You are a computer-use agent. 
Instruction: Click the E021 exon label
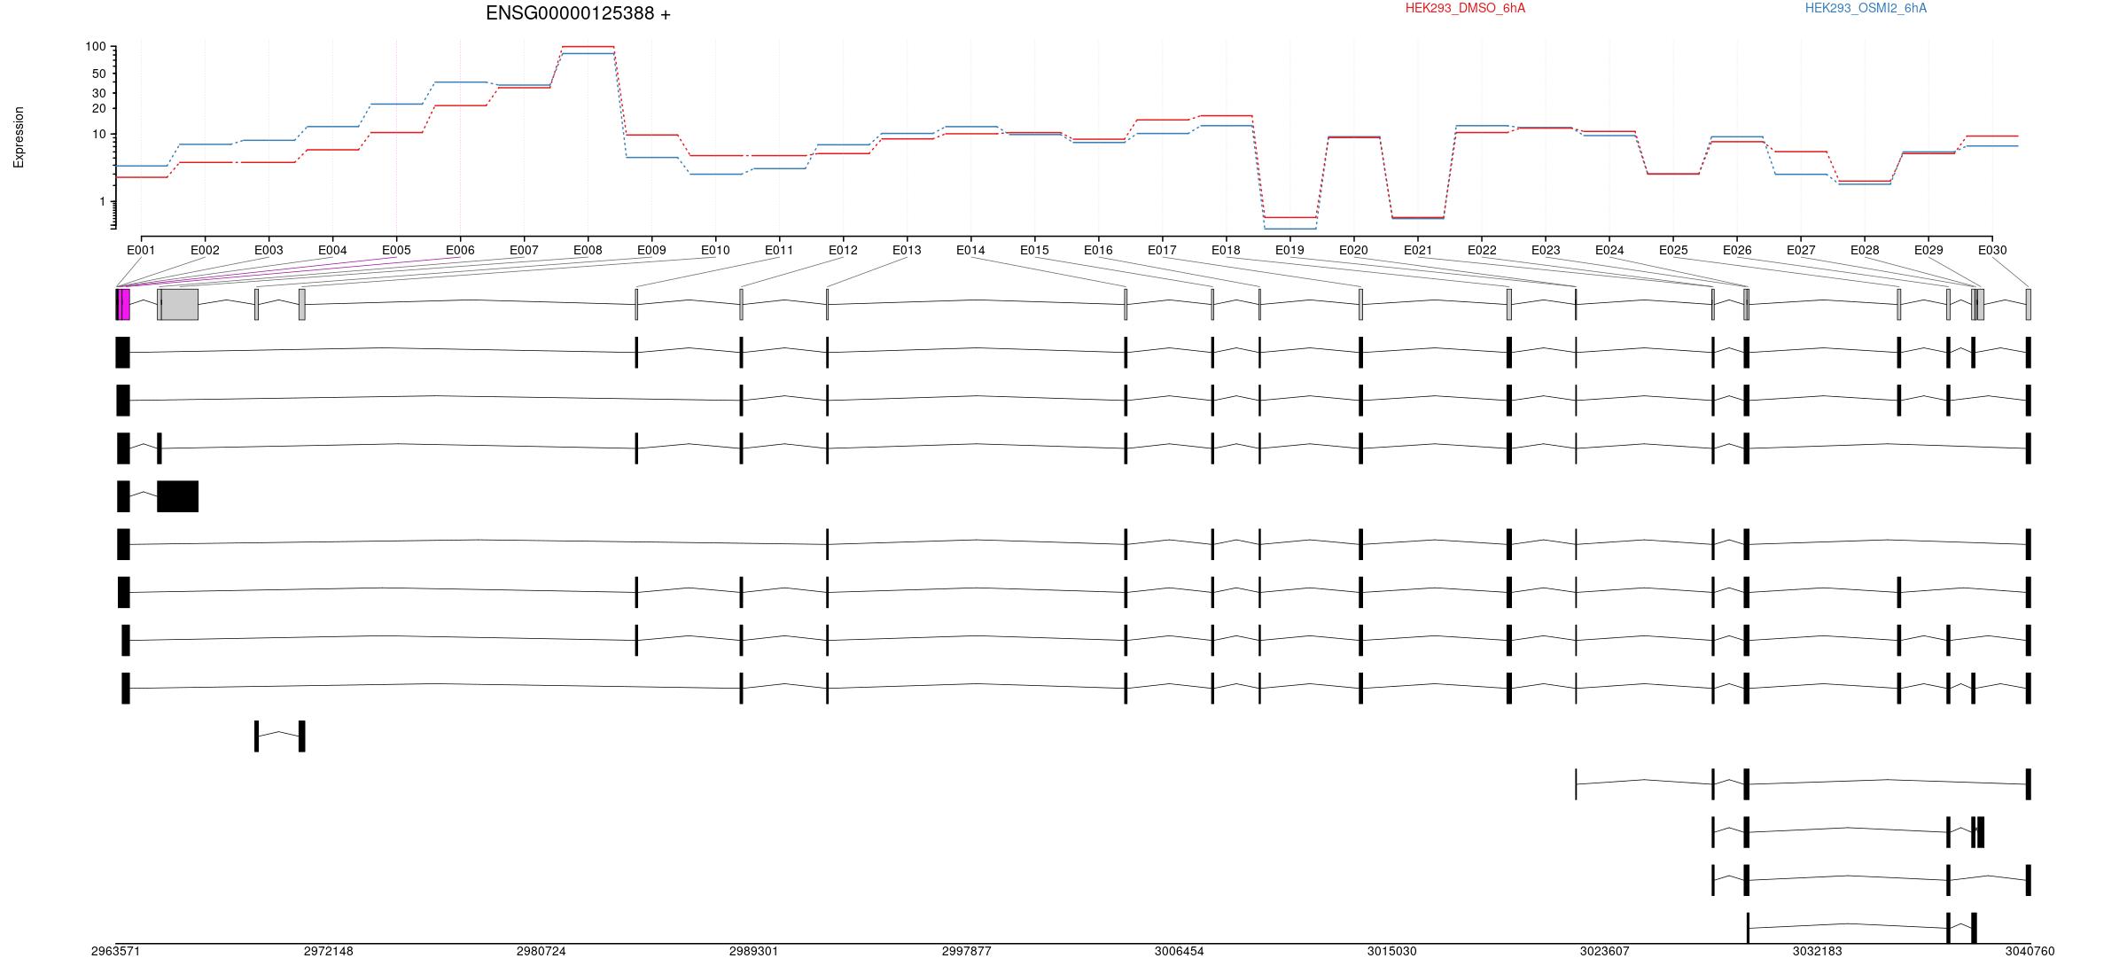[x=1418, y=250]
